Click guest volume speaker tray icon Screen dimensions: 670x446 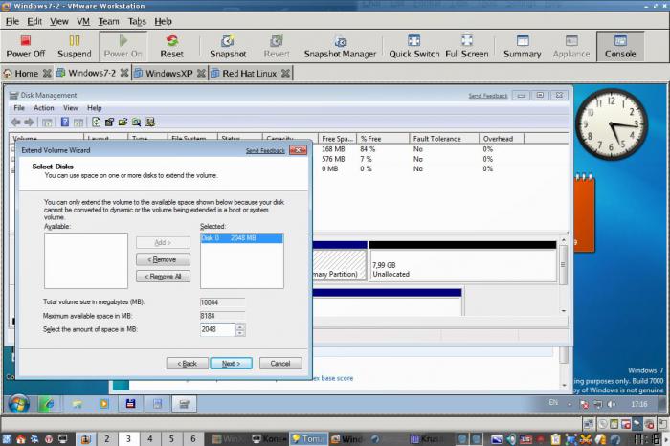coord(612,404)
